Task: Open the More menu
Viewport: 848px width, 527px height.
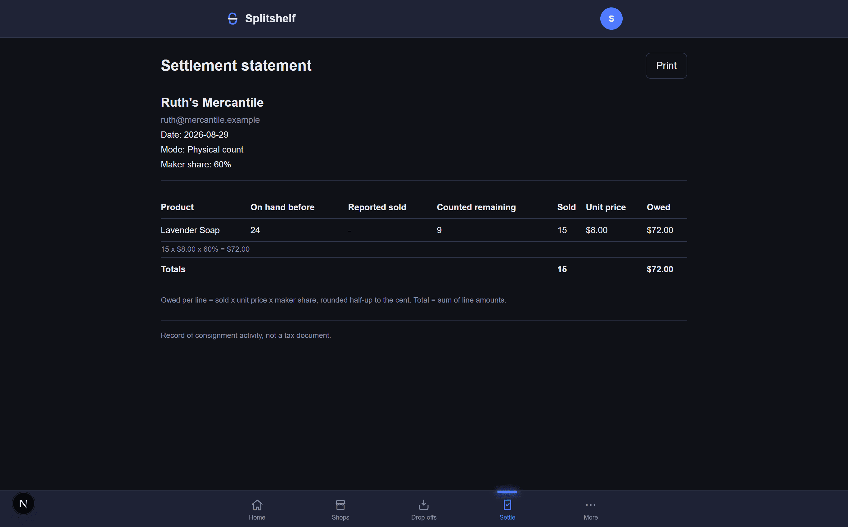Action: click(590, 509)
